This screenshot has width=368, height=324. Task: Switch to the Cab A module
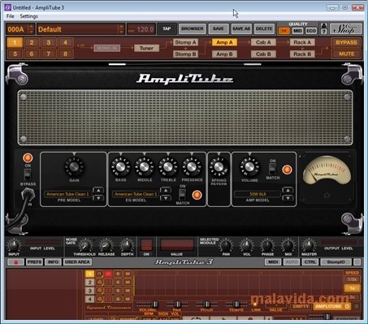click(263, 42)
